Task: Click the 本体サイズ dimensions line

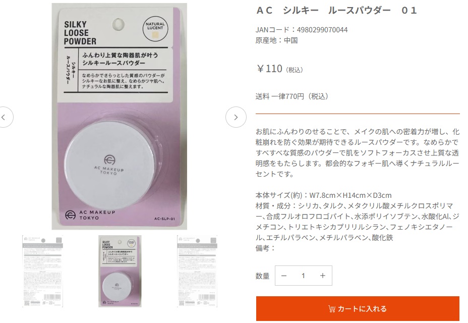Action: pos(324,195)
